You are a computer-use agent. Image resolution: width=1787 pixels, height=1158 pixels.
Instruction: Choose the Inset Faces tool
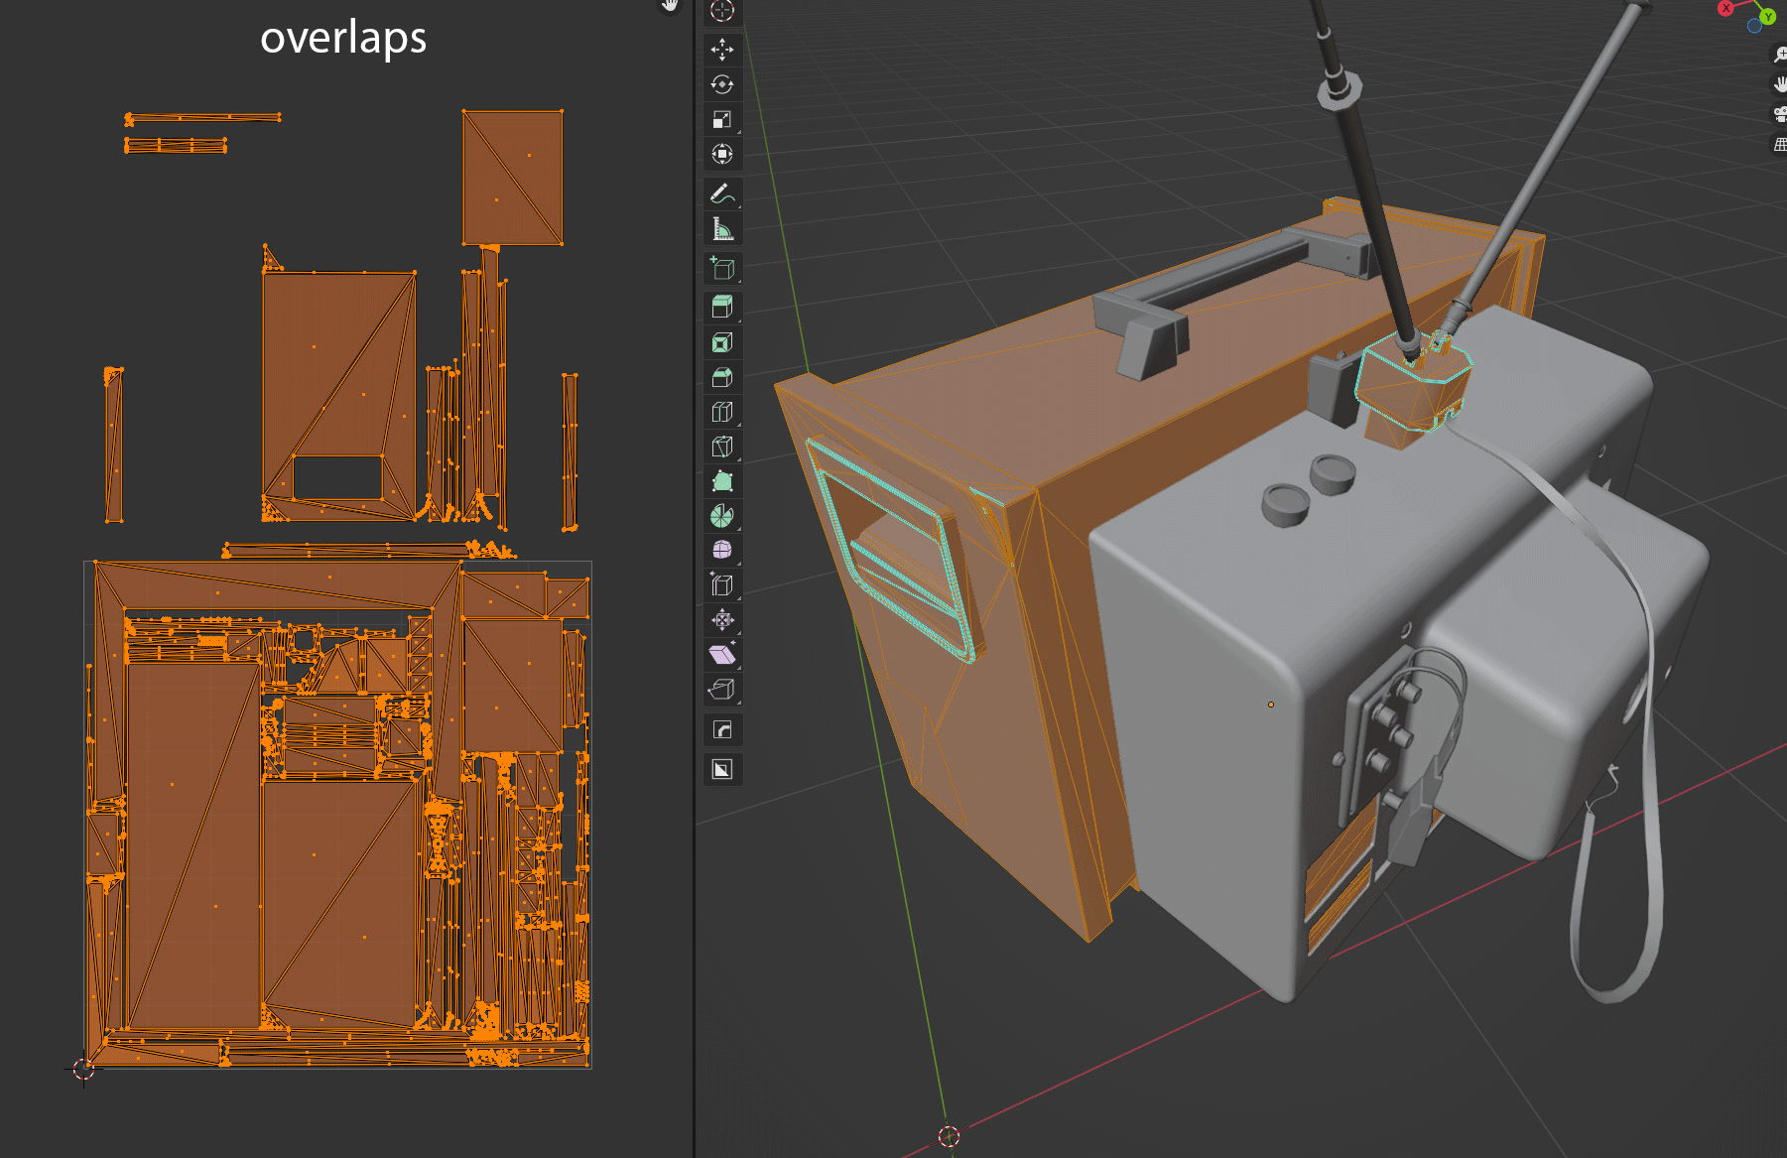click(x=722, y=343)
